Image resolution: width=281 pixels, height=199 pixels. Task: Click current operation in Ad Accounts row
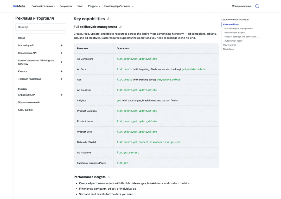click(x=134, y=153)
